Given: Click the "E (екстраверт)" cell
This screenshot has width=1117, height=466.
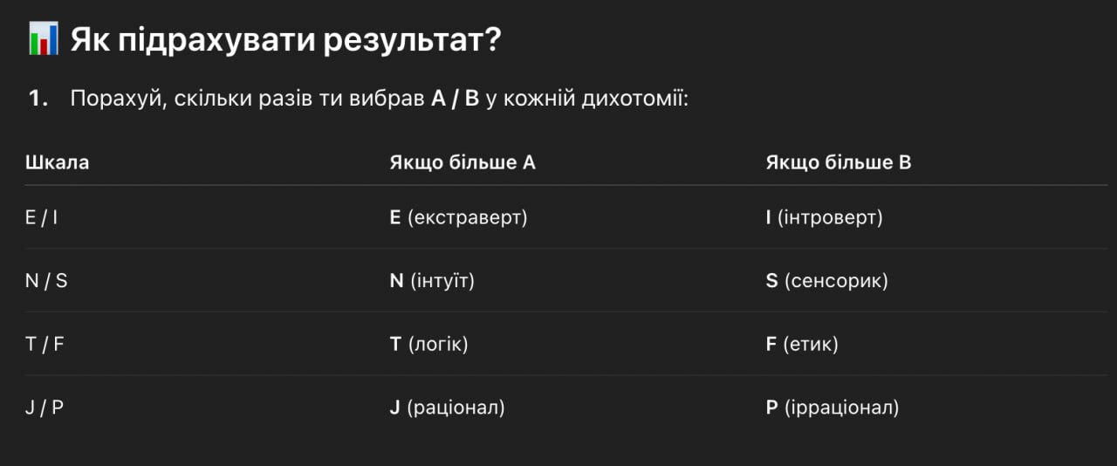Looking at the screenshot, I should [x=458, y=217].
